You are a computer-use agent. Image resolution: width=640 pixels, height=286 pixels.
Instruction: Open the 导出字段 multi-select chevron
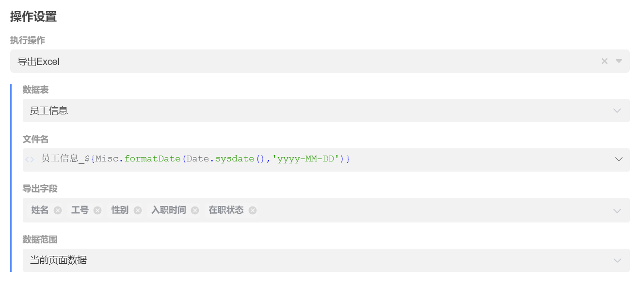[x=617, y=210]
